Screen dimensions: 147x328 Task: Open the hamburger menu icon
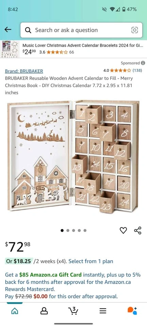click(103, 311)
